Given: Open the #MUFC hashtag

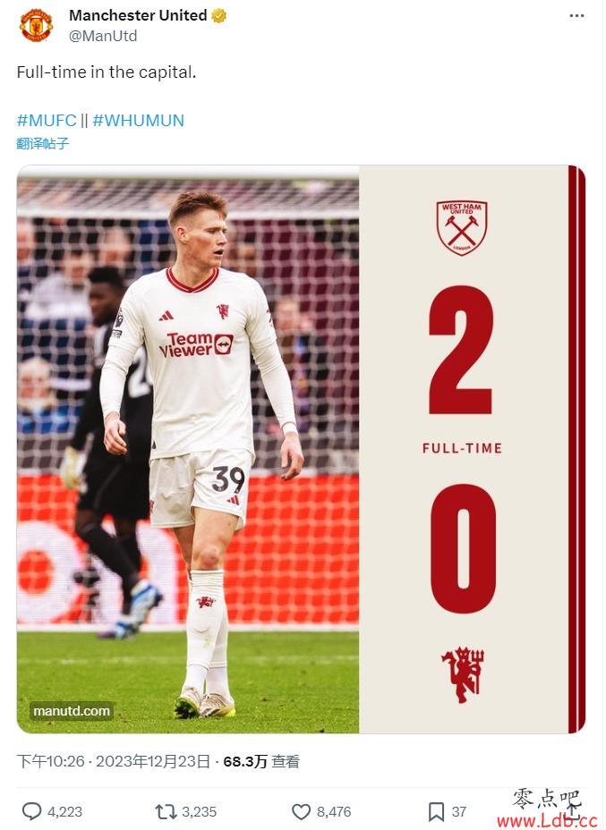Looking at the screenshot, I should (47, 120).
